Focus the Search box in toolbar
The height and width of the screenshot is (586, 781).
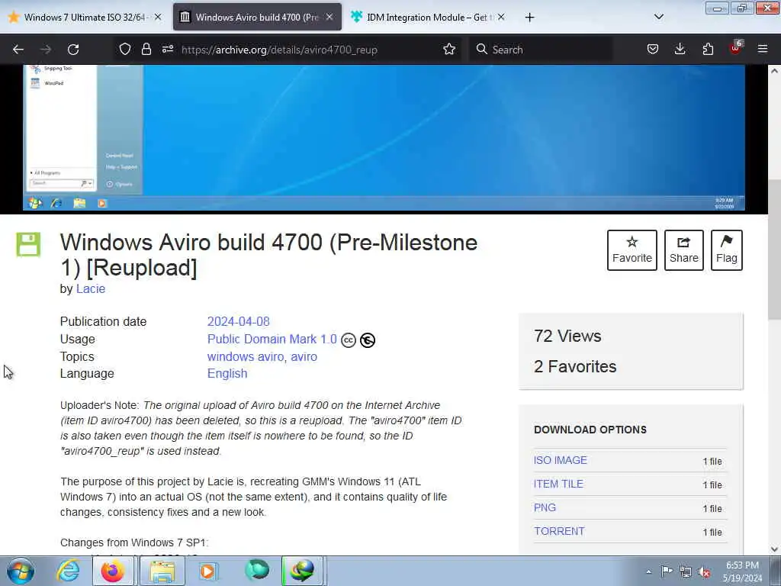tap(541, 50)
